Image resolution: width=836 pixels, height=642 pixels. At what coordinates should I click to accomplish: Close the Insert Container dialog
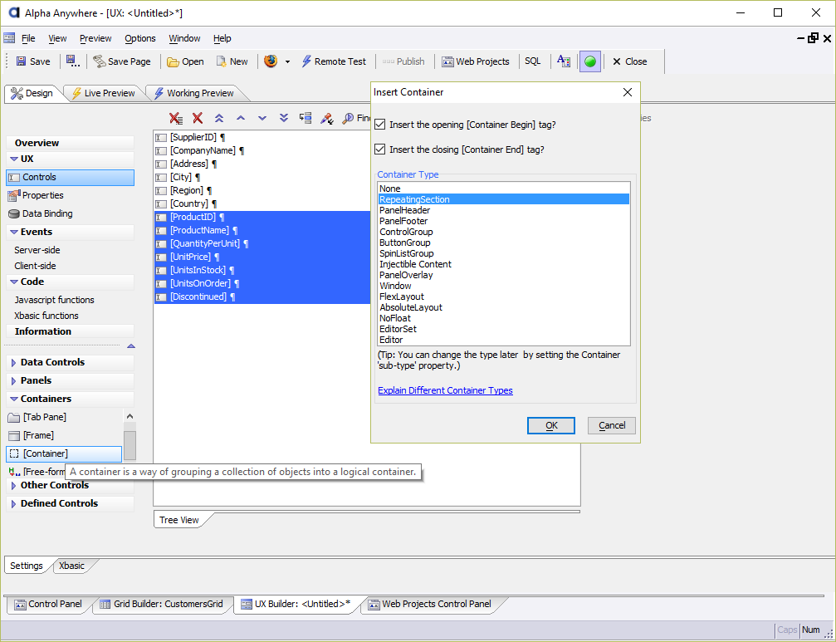[x=628, y=92]
